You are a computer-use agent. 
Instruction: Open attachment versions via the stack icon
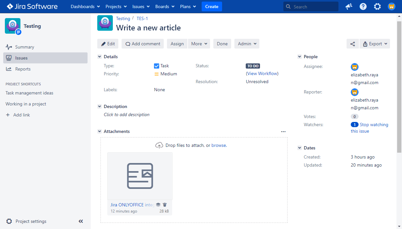point(158,205)
